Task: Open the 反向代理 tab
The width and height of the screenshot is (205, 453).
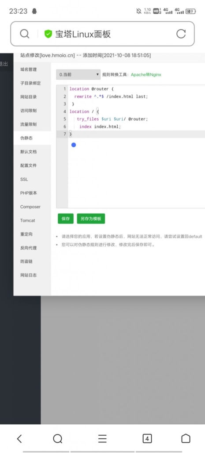Action: pyautogui.click(x=29, y=248)
